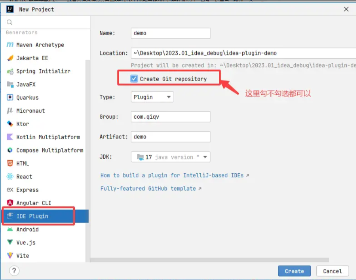Viewport: 356px width, 280px height.
Task: Click the Project will be created in text
Action: click(x=243, y=66)
